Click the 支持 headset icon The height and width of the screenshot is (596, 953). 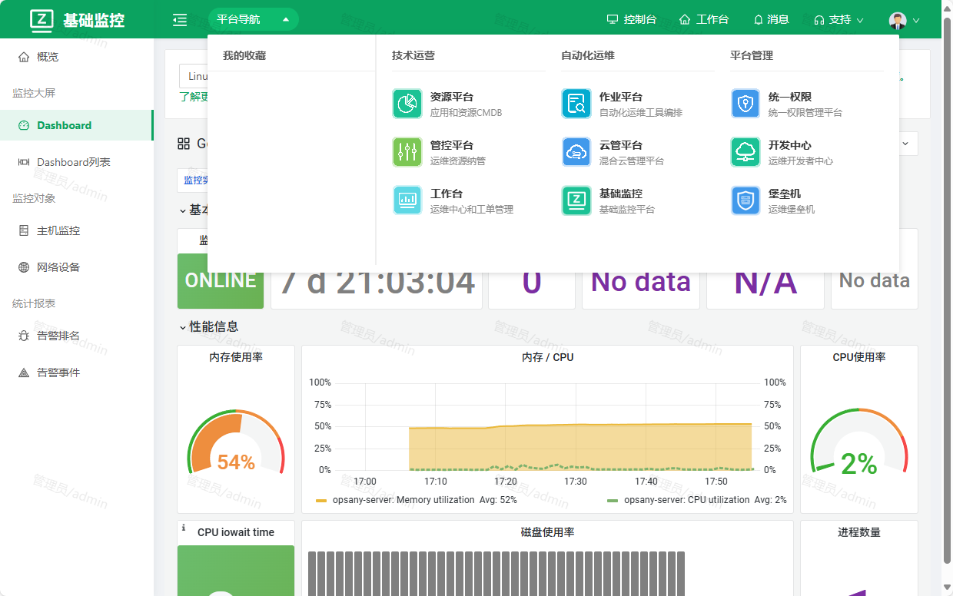click(x=819, y=20)
